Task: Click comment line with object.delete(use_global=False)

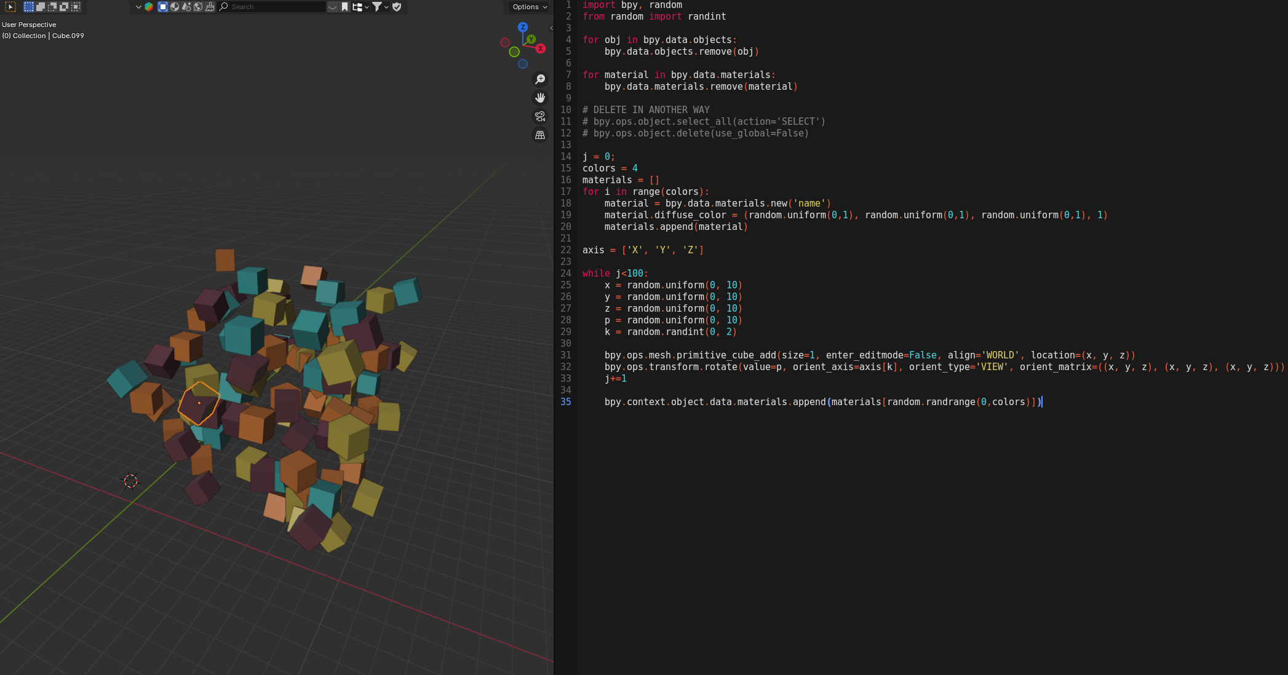Action: [696, 133]
